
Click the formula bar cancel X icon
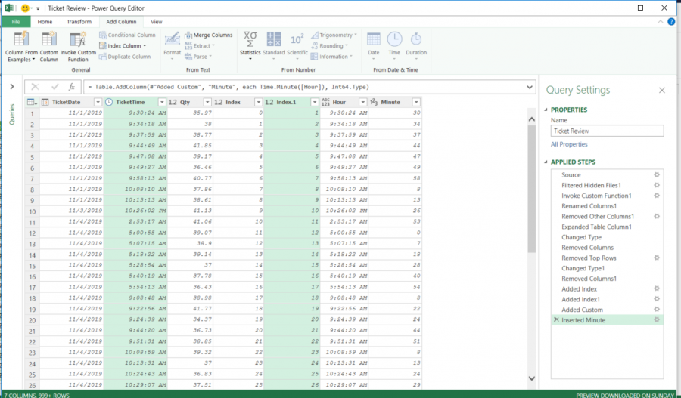[35, 87]
